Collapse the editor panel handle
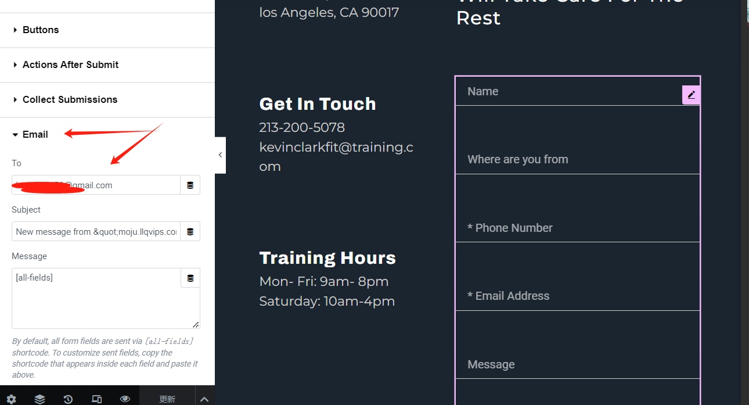 pyautogui.click(x=220, y=155)
